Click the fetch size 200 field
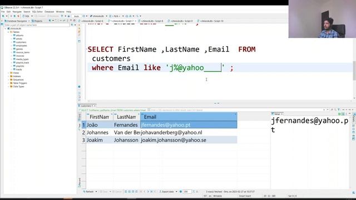 point(187,192)
